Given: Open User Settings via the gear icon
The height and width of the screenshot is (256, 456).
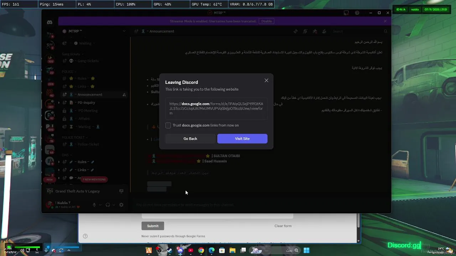Looking at the screenshot, I should coord(121,205).
